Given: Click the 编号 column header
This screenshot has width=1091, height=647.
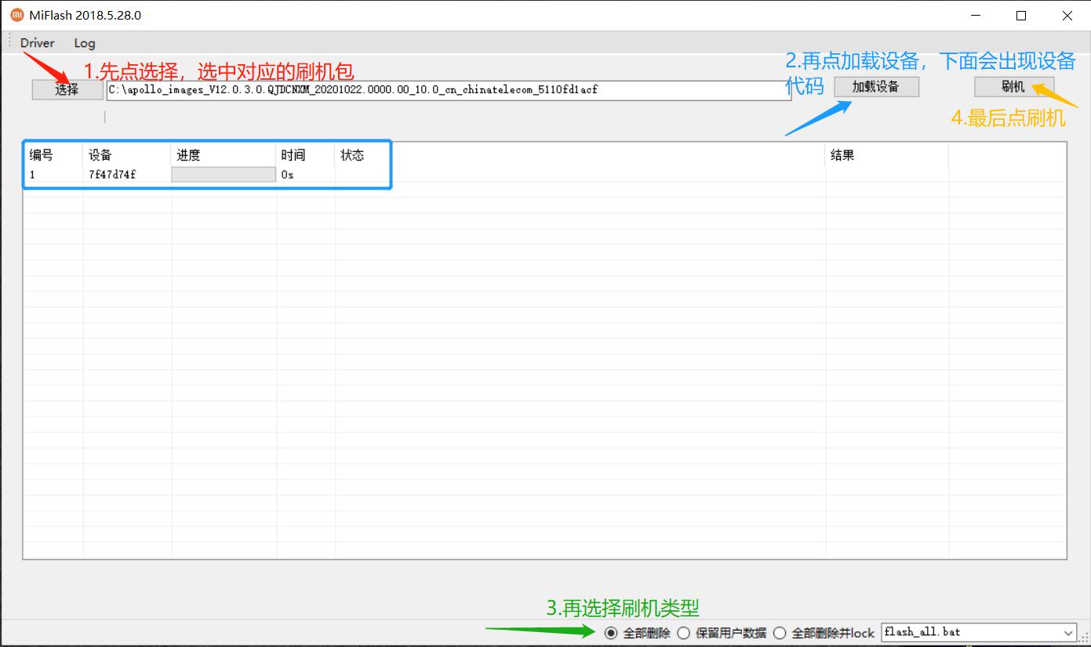Looking at the screenshot, I should (41, 154).
